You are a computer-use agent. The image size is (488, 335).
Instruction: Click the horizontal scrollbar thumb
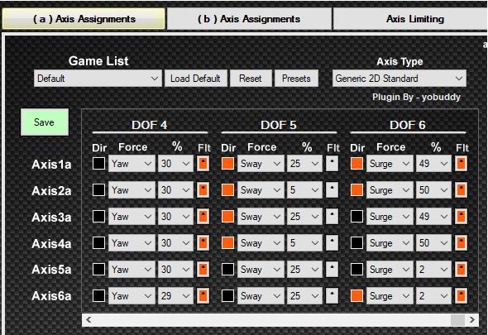coord(458,320)
